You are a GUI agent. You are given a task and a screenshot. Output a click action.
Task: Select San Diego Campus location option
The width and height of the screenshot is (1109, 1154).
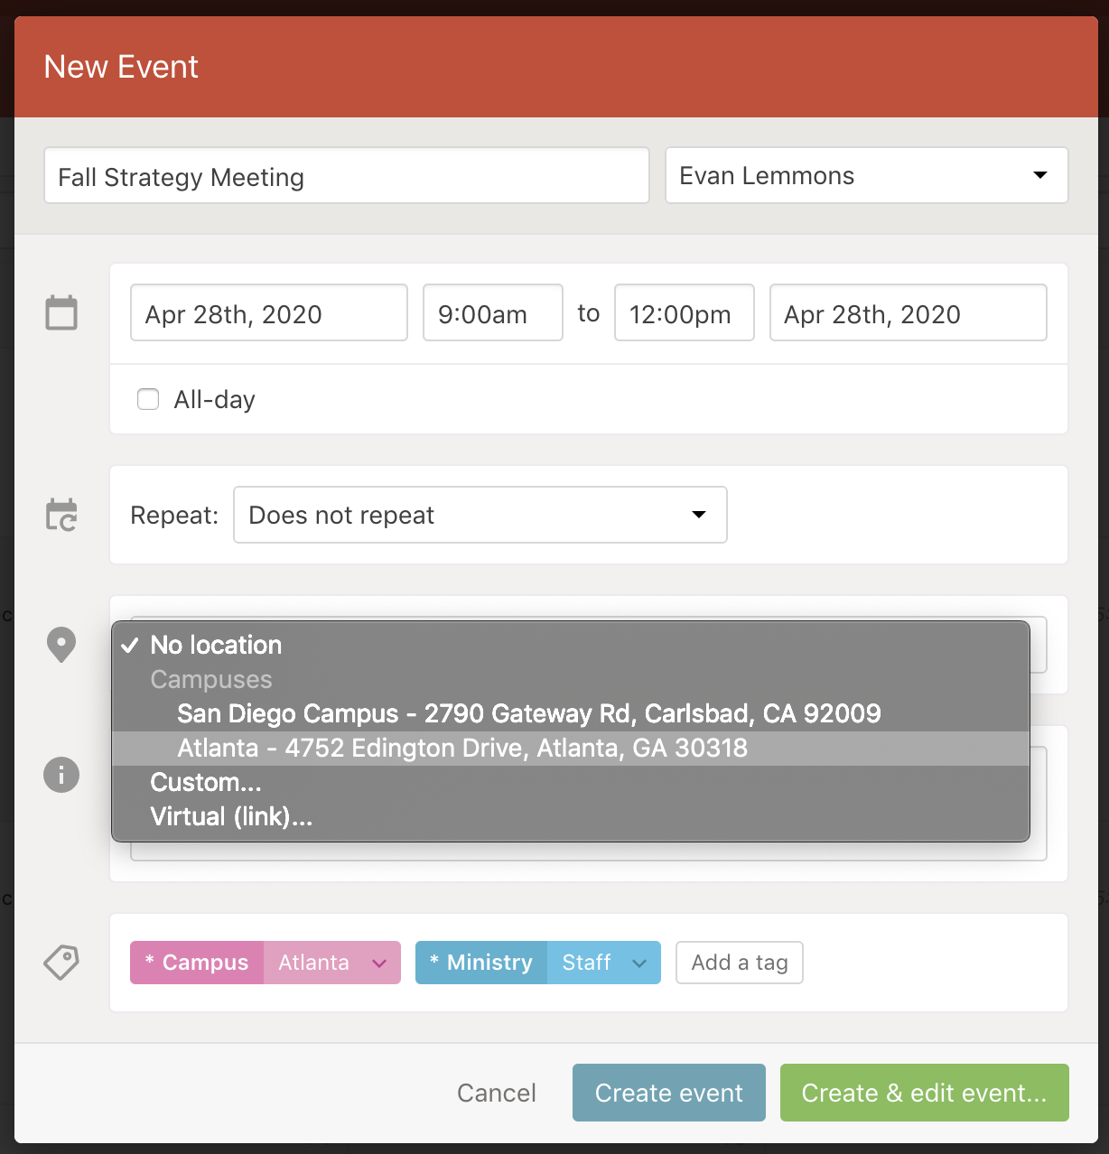click(x=528, y=713)
